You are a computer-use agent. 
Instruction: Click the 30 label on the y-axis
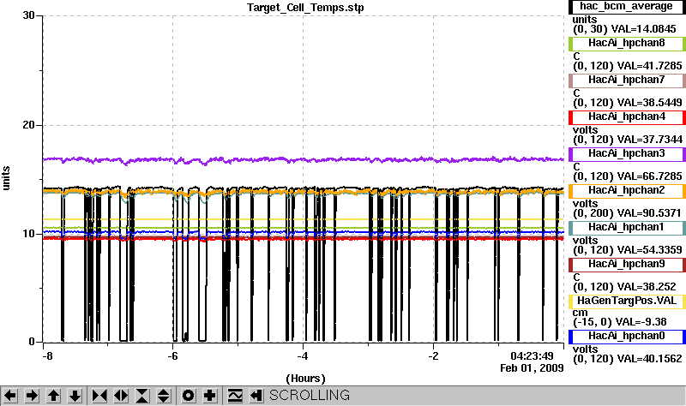pyautogui.click(x=29, y=15)
